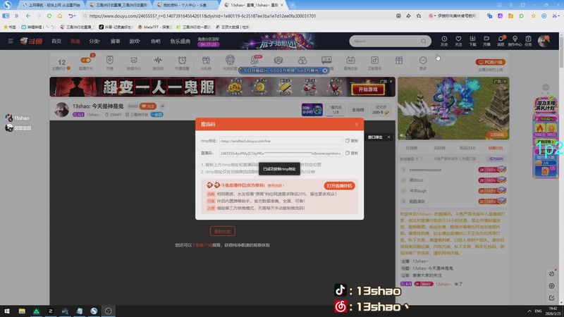The width and height of the screenshot is (564, 317).
Task: Switch to the 钻粉(10) tab
Action: point(496,148)
